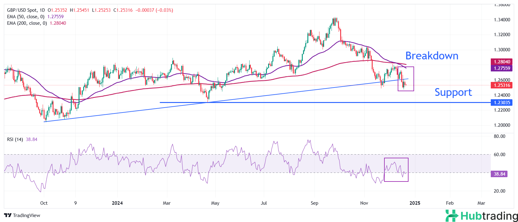This screenshot has width=518, height=222.
Task: Select the GBP/USD Spot symbol title
Action: (x=22, y=10)
